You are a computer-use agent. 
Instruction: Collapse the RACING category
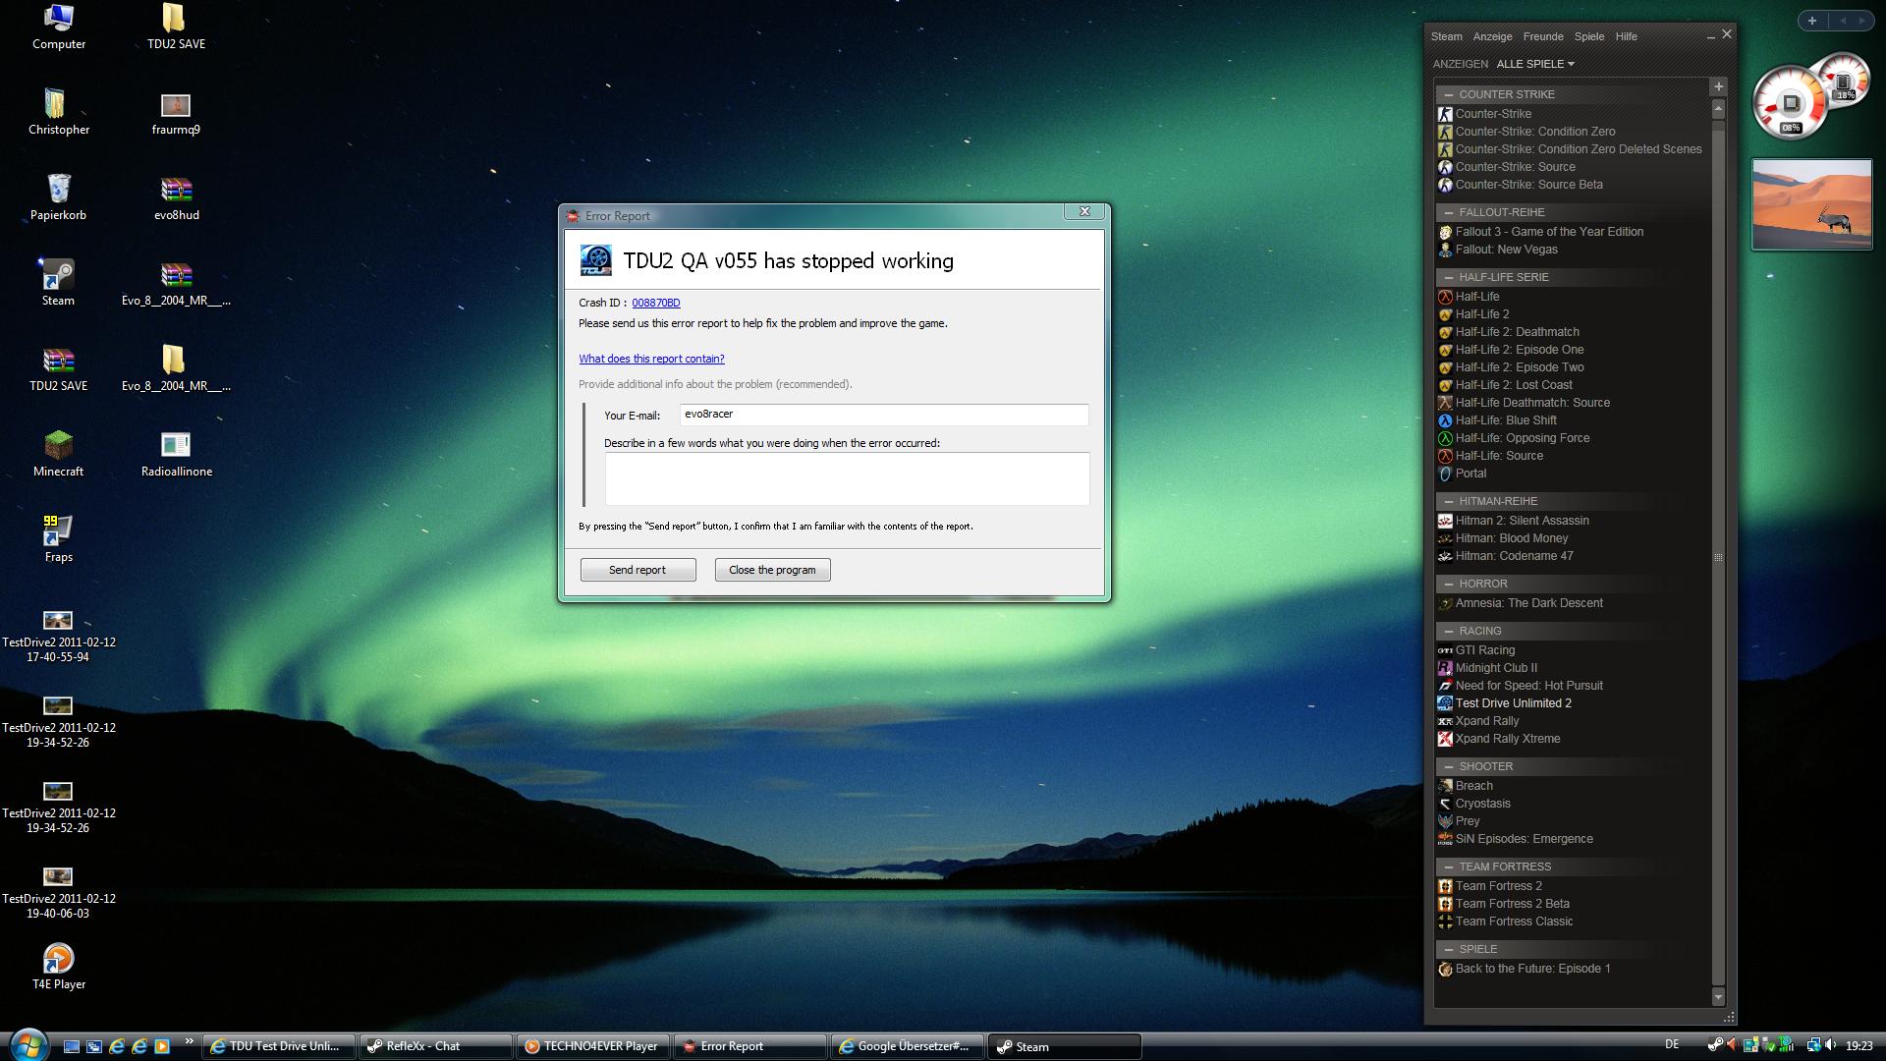point(1449,632)
